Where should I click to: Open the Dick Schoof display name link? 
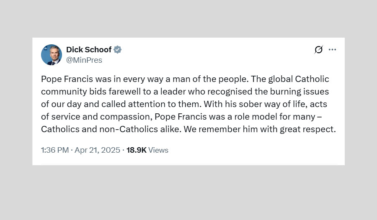click(89, 50)
